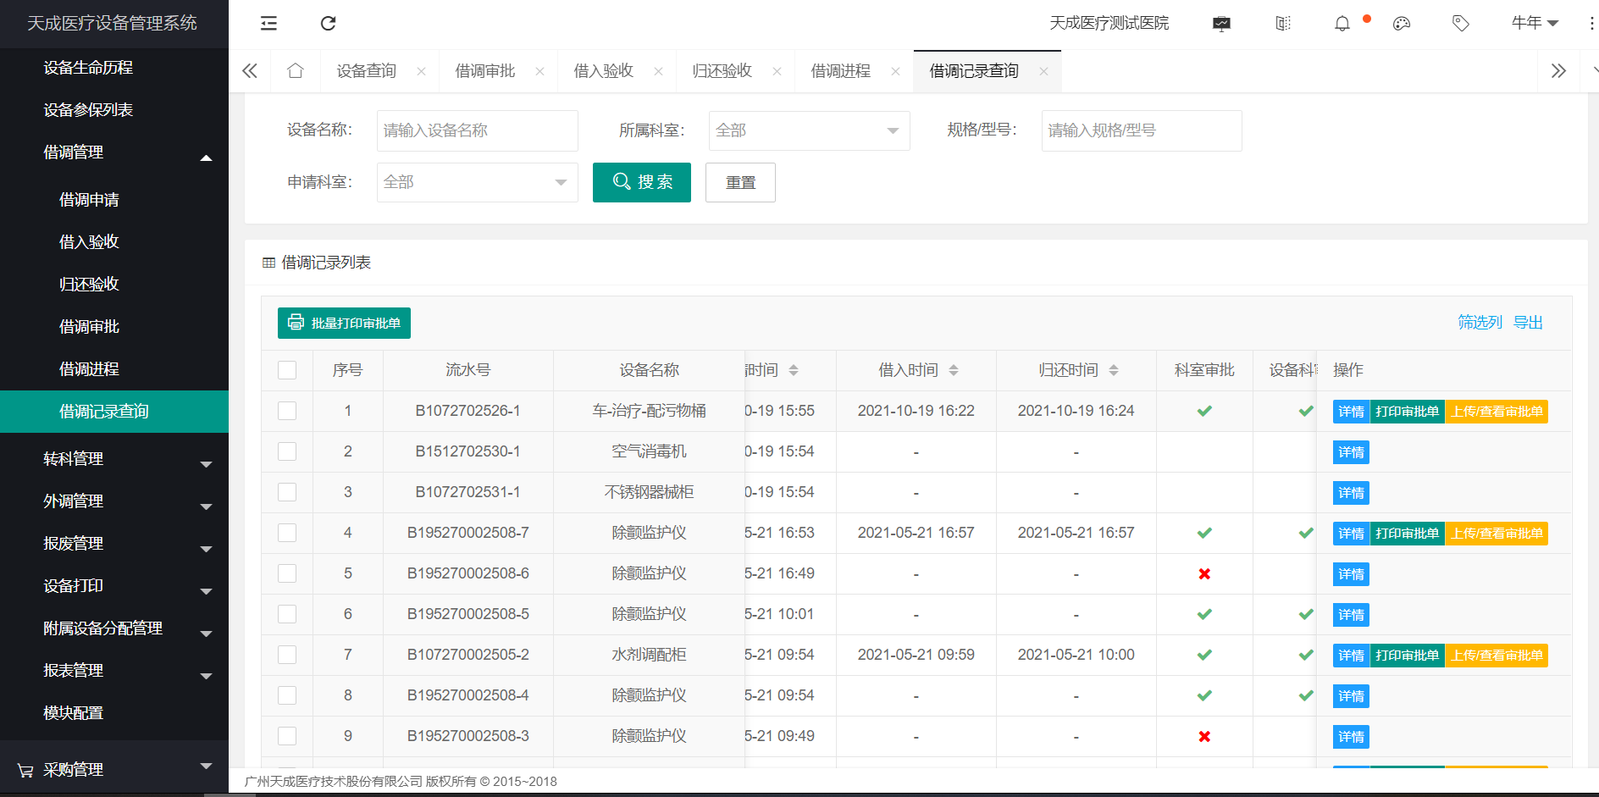The image size is (1599, 797).
Task: Click 打印审批单 for row 1
Action: coord(1407,412)
